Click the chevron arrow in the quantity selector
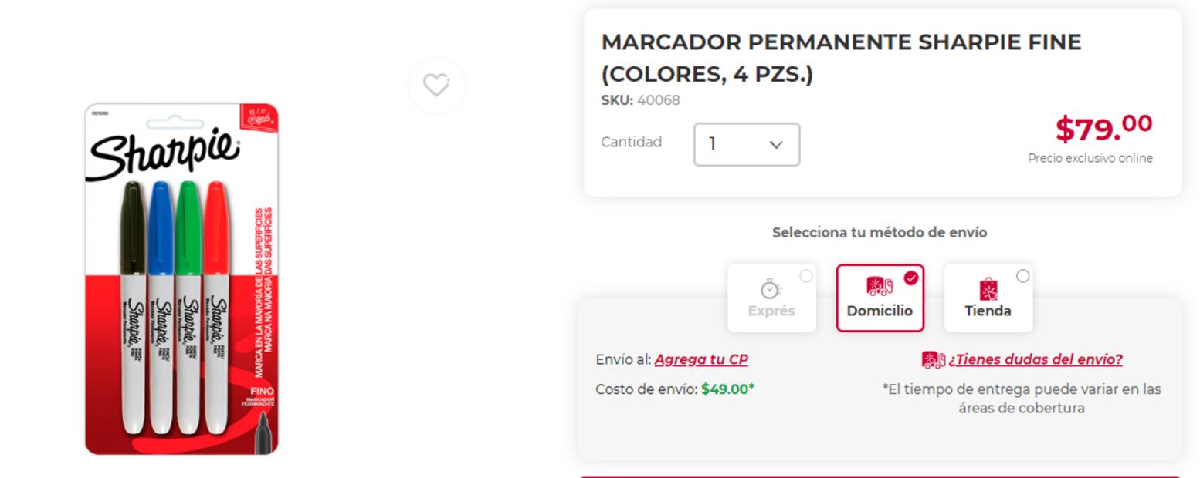This screenshot has height=478, width=1200. click(776, 145)
